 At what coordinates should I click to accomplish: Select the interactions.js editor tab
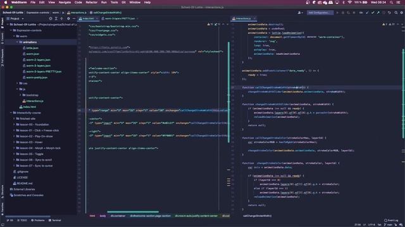243,18
